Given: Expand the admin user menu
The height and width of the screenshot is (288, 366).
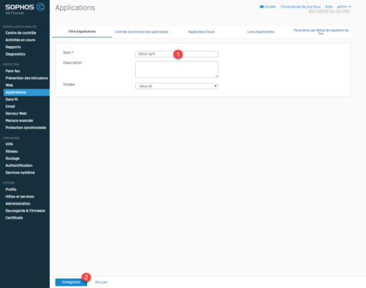Looking at the screenshot, I should [344, 6].
